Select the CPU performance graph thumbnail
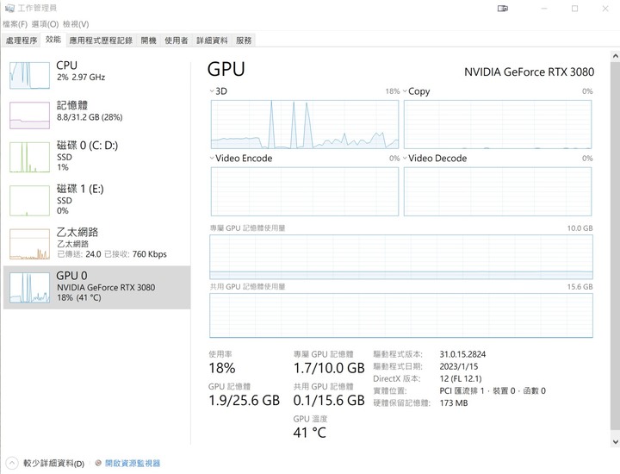Viewport: 620px width, 474px height. (29, 75)
